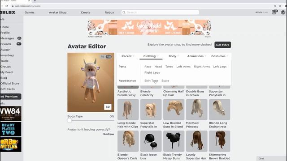Select the Low Braided Buns in Blond hair

click(174, 114)
